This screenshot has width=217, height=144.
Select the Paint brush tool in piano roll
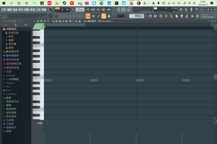(x=56, y=21)
